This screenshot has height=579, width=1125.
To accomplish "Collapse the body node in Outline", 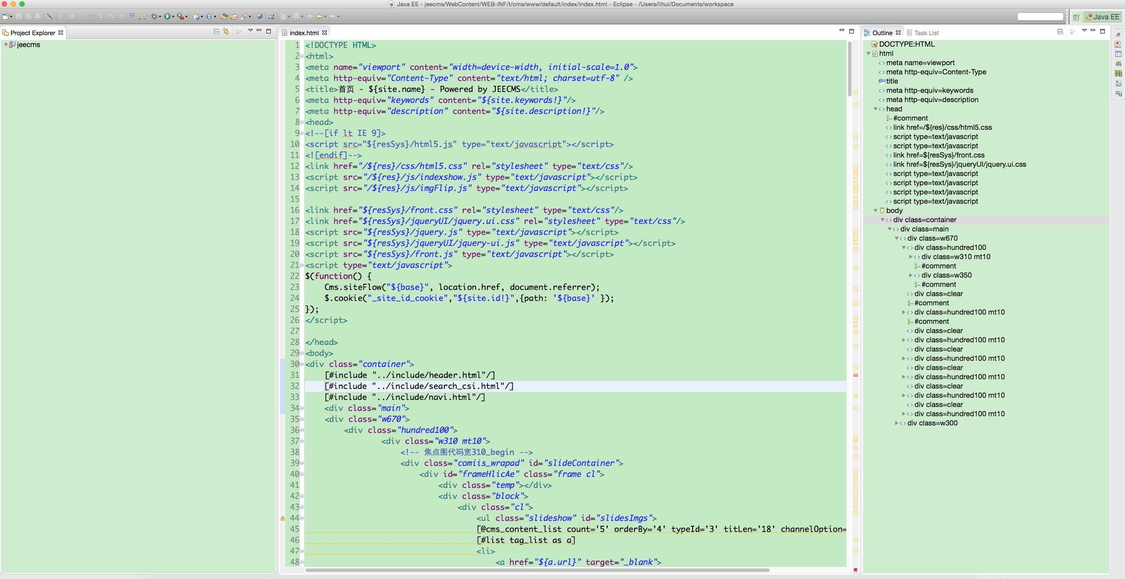I will pos(875,211).
